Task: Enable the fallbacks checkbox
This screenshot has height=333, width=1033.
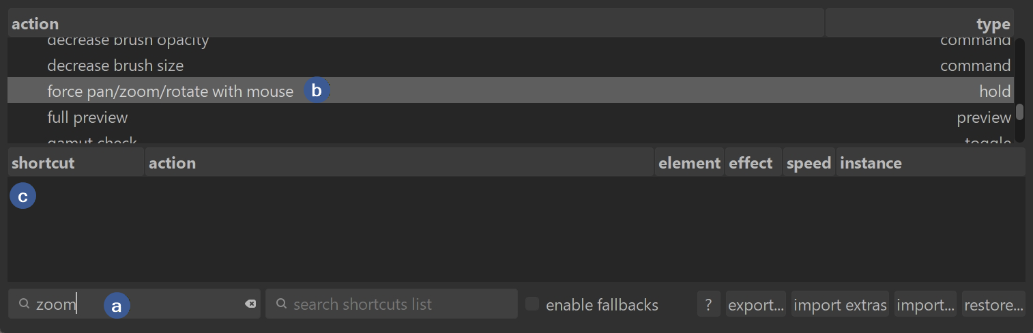Action: 532,304
